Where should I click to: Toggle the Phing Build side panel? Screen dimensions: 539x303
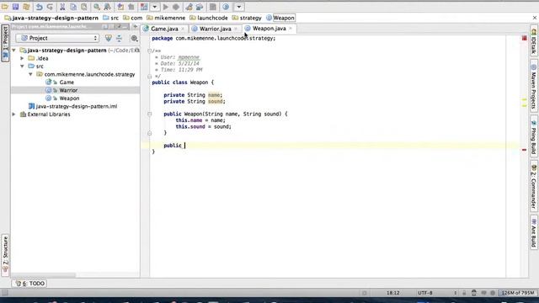(534, 136)
